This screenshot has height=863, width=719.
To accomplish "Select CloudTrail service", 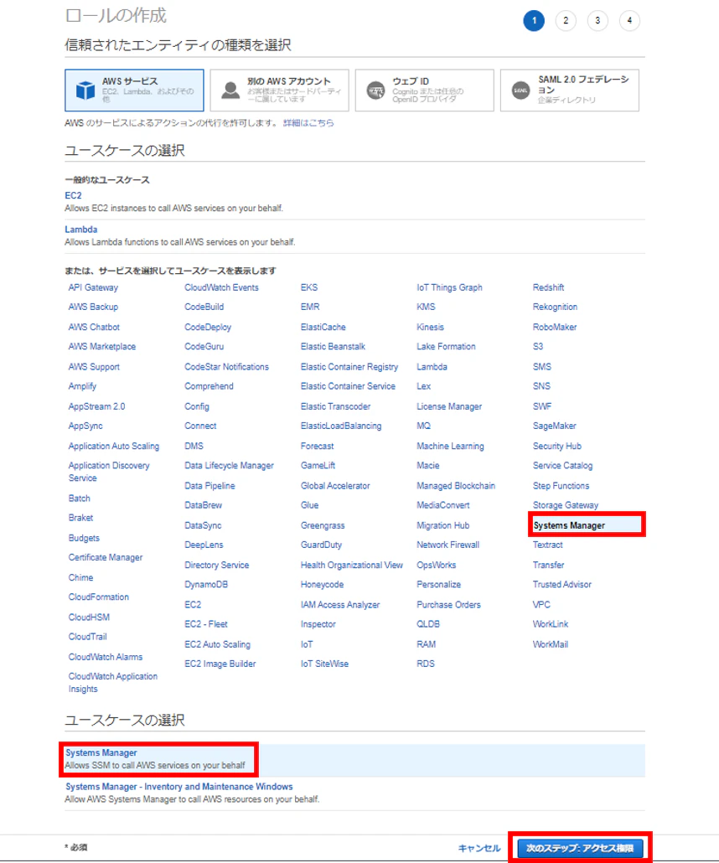I will (x=87, y=636).
